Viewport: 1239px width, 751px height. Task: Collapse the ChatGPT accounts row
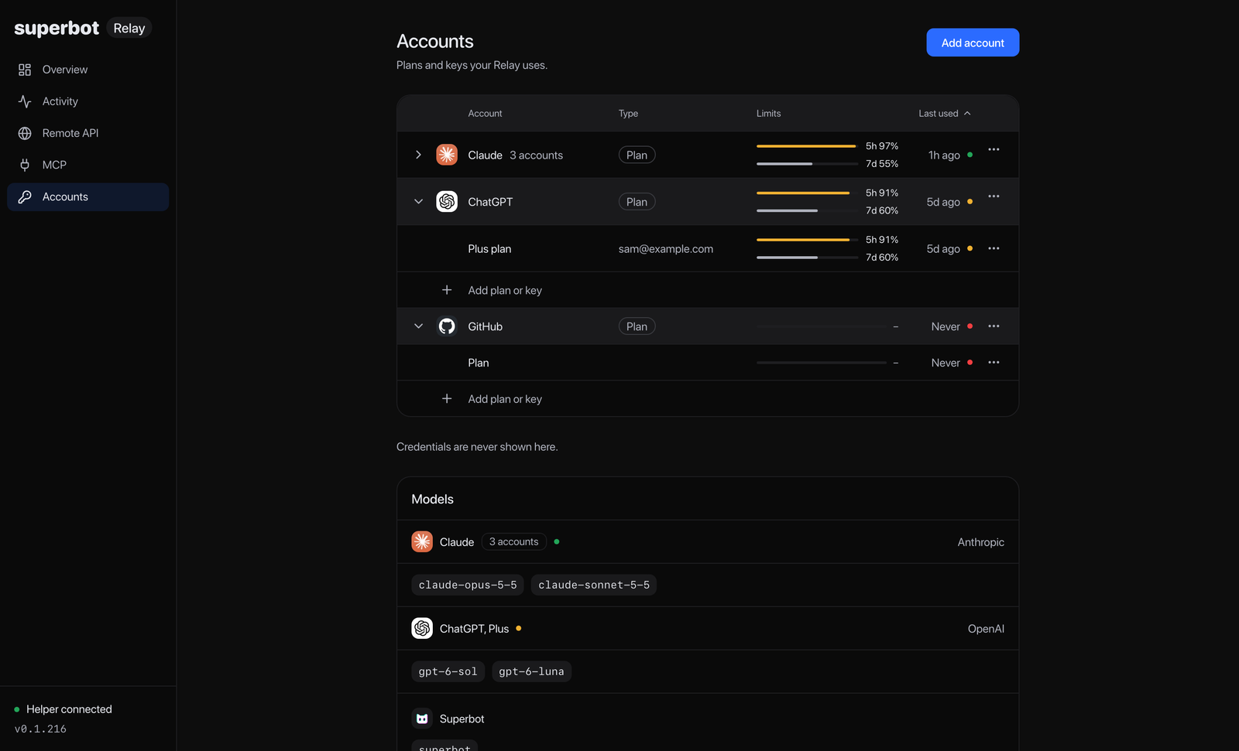pos(418,202)
